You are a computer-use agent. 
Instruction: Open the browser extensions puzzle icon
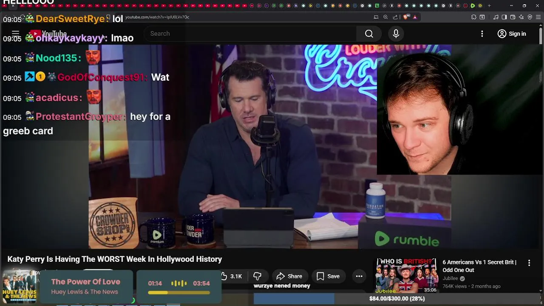tap(474, 17)
